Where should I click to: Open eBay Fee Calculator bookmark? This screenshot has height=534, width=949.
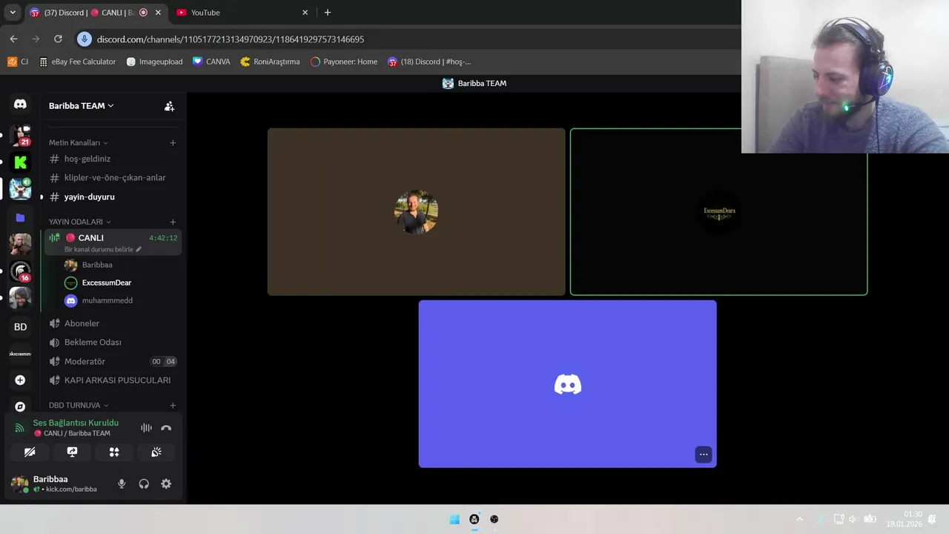[77, 62]
